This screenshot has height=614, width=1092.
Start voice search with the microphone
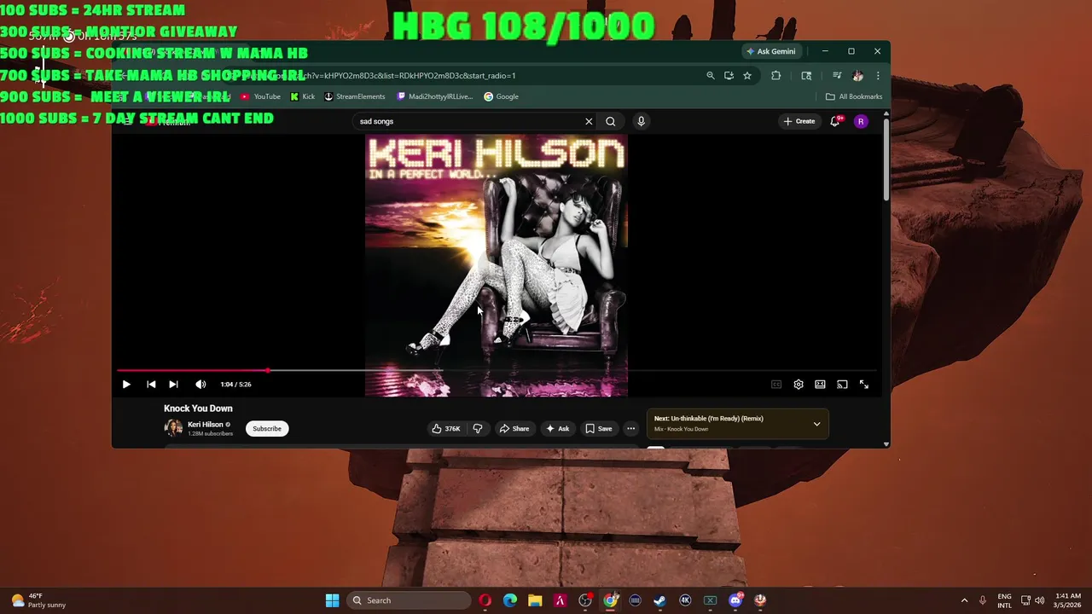(641, 122)
